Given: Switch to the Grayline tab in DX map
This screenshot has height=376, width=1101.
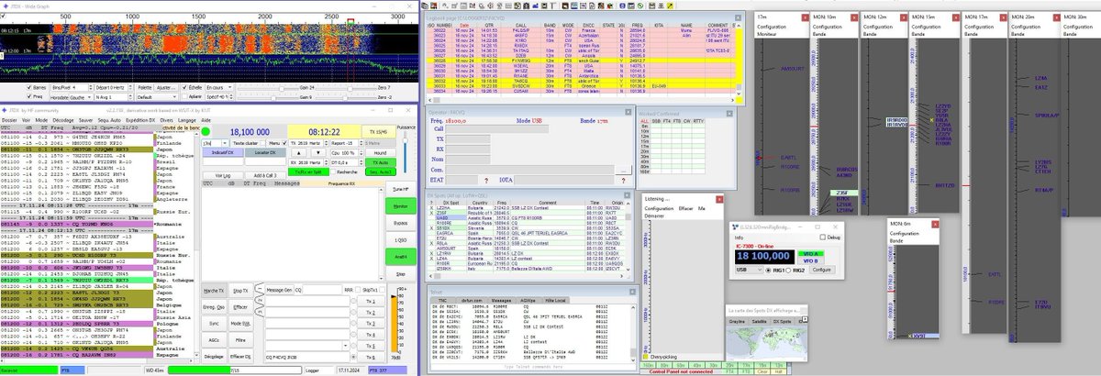Looking at the screenshot, I should (x=737, y=321).
